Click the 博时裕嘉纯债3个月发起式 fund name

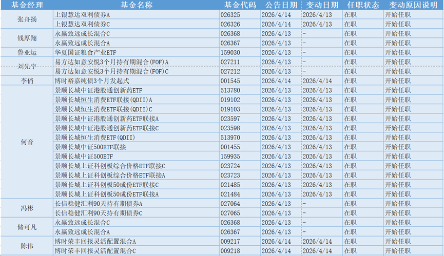pos(136,81)
